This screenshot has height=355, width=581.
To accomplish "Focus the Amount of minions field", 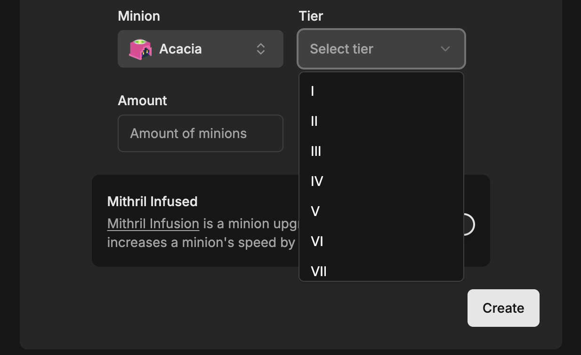I will pyautogui.click(x=200, y=133).
